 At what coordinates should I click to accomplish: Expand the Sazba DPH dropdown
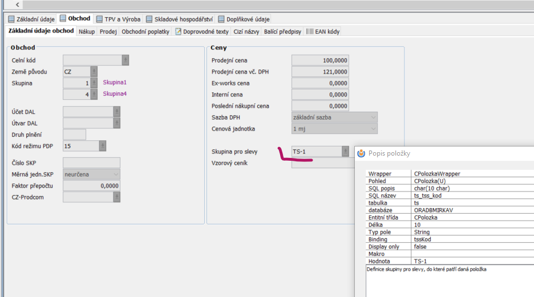click(x=373, y=117)
